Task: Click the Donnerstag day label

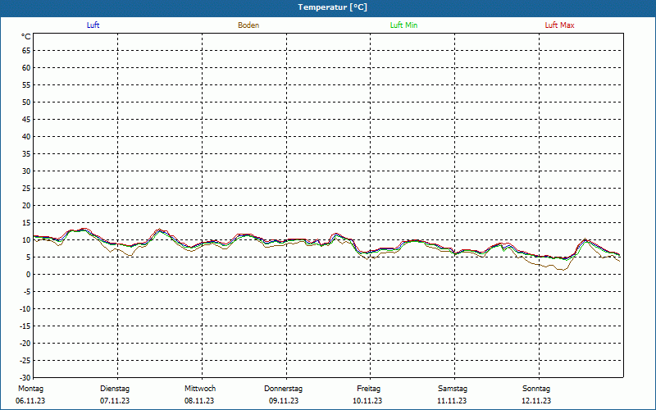Action: click(x=283, y=389)
